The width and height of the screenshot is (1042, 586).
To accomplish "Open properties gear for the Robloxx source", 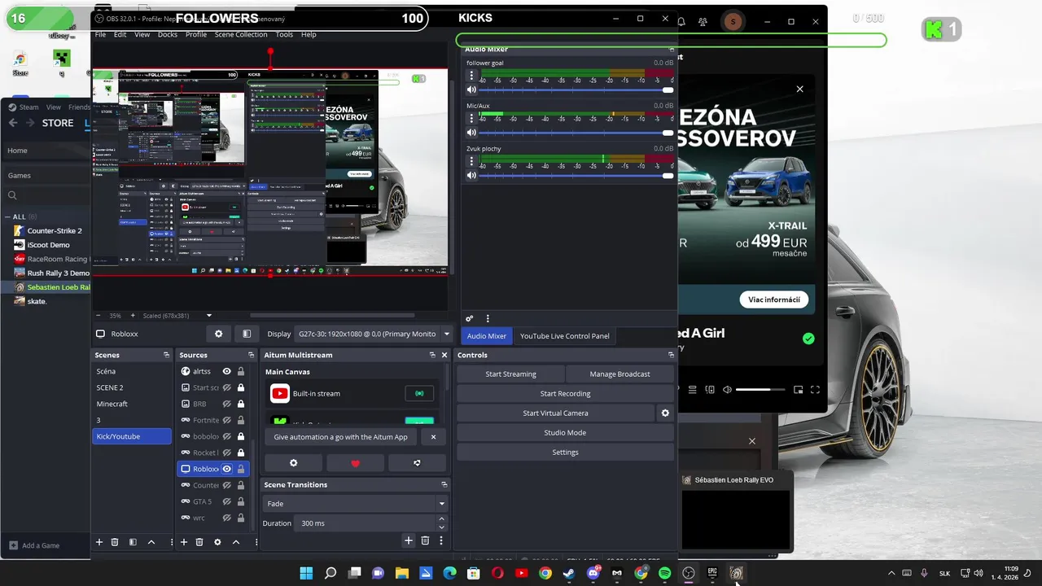I will [x=218, y=334].
